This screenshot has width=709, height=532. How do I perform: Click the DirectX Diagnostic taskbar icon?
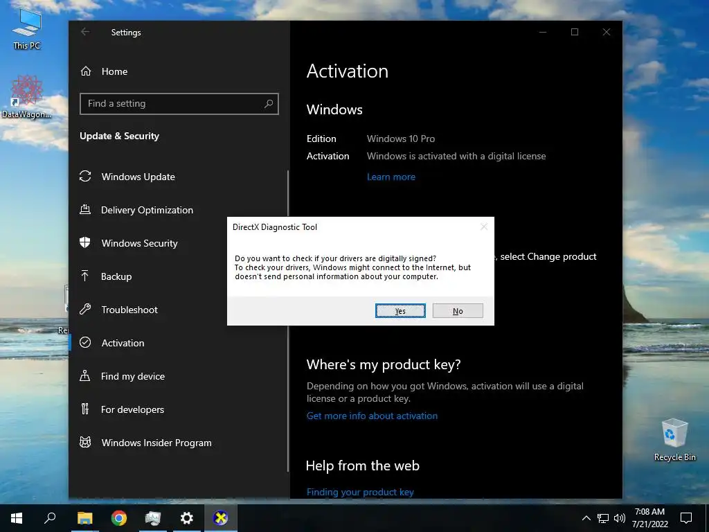[221, 518]
